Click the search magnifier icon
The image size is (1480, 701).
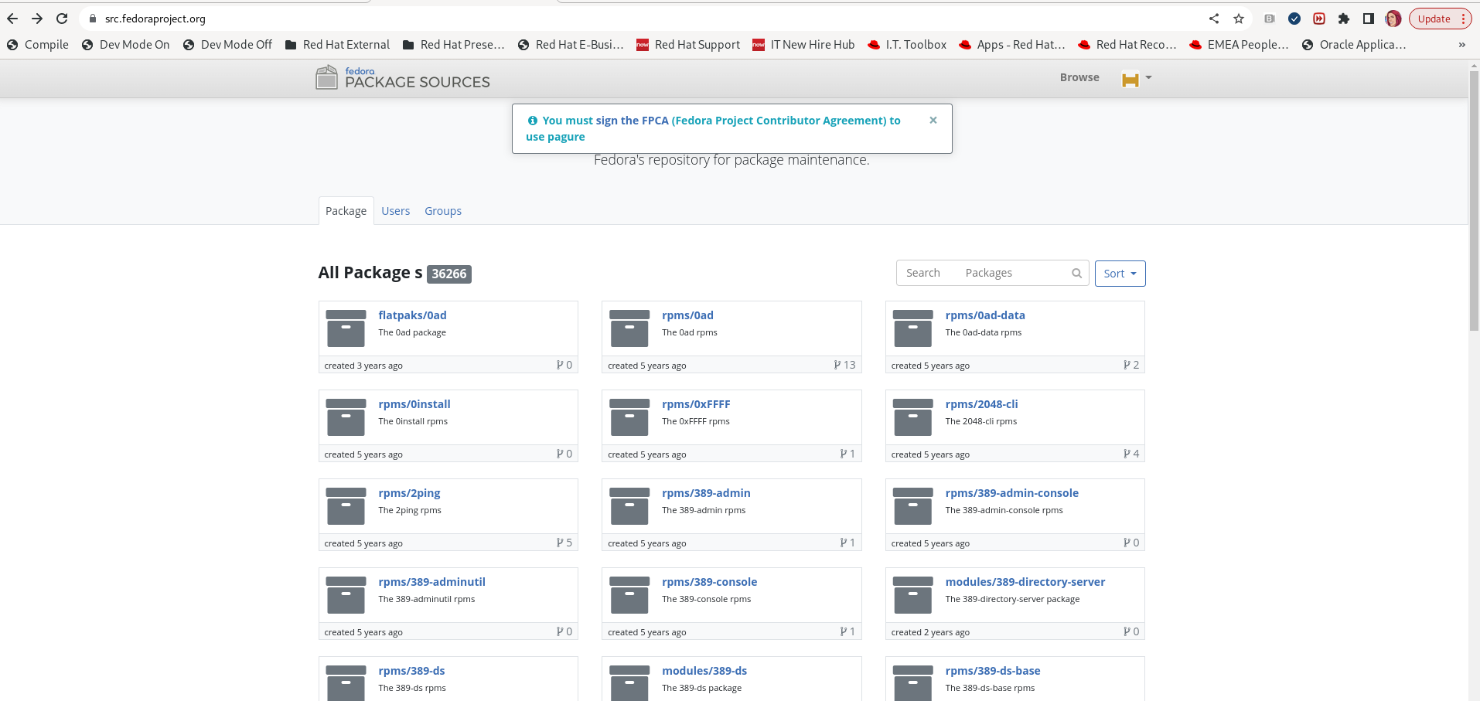(x=1076, y=273)
